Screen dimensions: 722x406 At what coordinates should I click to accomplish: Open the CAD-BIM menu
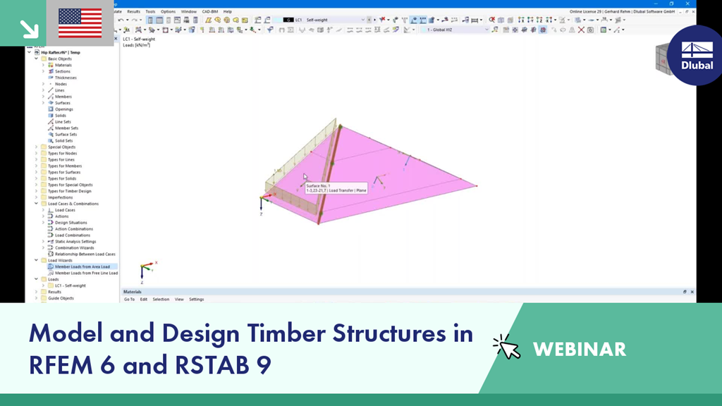[x=209, y=11]
